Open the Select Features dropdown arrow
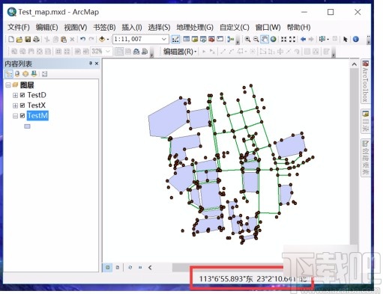This screenshot has height=294, width=383. [328, 40]
